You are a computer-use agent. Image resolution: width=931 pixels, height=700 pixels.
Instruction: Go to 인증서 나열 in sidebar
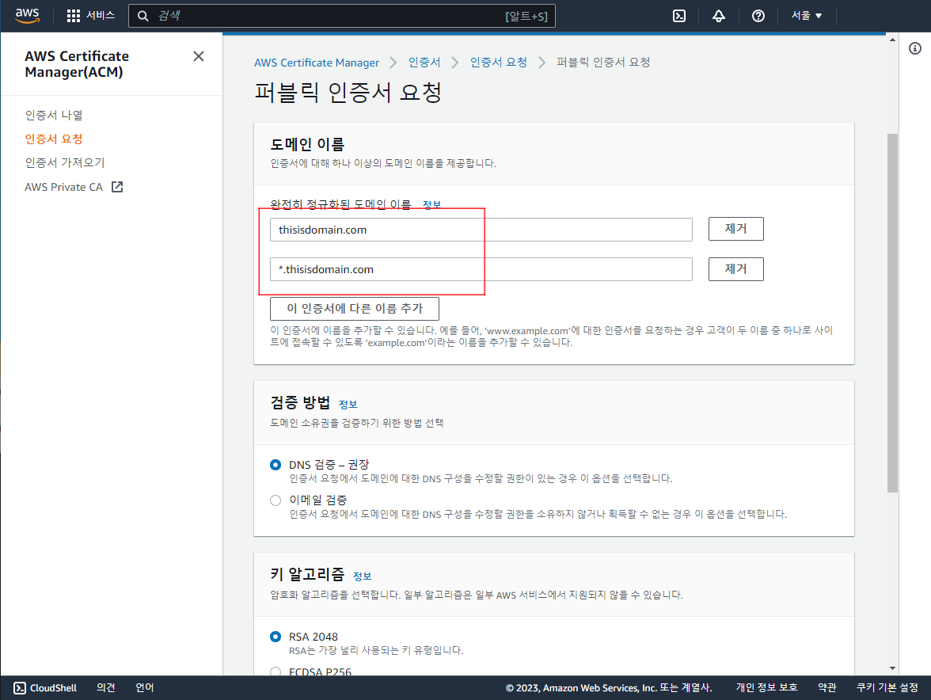[54, 115]
